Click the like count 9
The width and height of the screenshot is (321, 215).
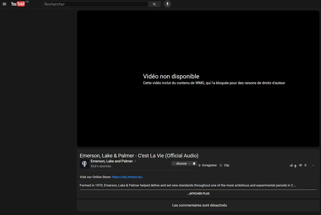point(295,166)
